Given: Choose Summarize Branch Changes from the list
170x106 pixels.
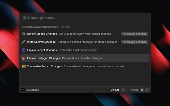Looking at the screenshot, I should click(x=44, y=66).
